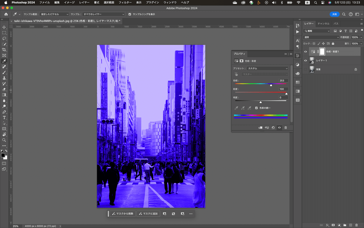Click the trash icon in Properties panel

coord(285,128)
